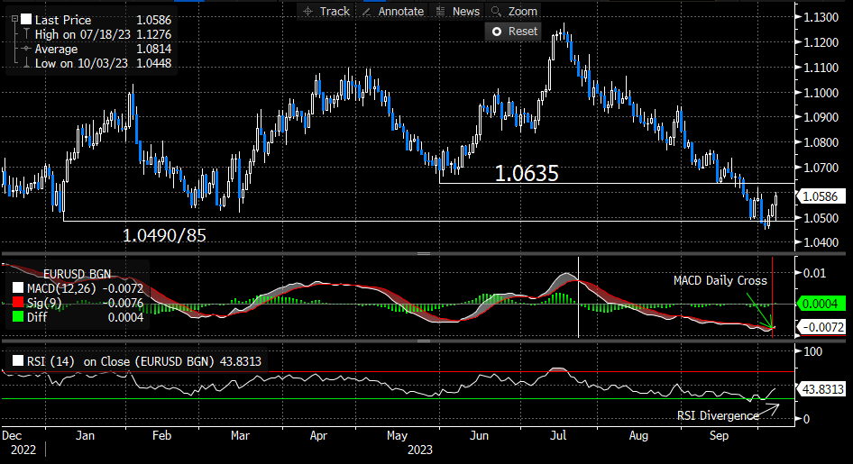The height and width of the screenshot is (464, 853).
Task: Click the Jul month label on time axis
Action: 558,436
